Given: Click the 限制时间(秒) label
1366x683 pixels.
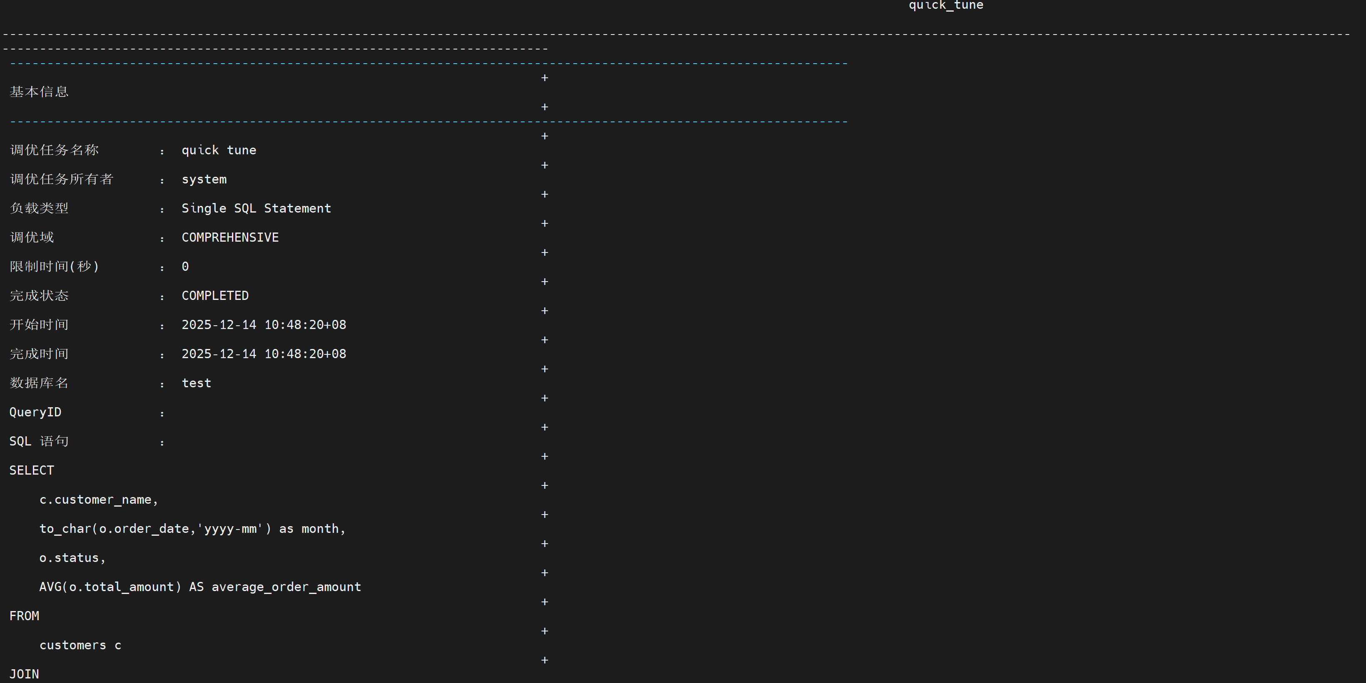Looking at the screenshot, I should [x=55, y=266].
